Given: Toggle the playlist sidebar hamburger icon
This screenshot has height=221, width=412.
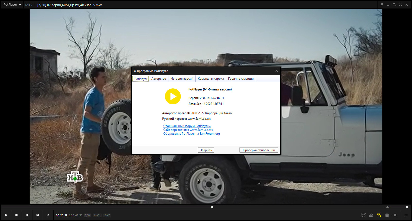Looking at the screenshot, I should [x=406, y=215].
